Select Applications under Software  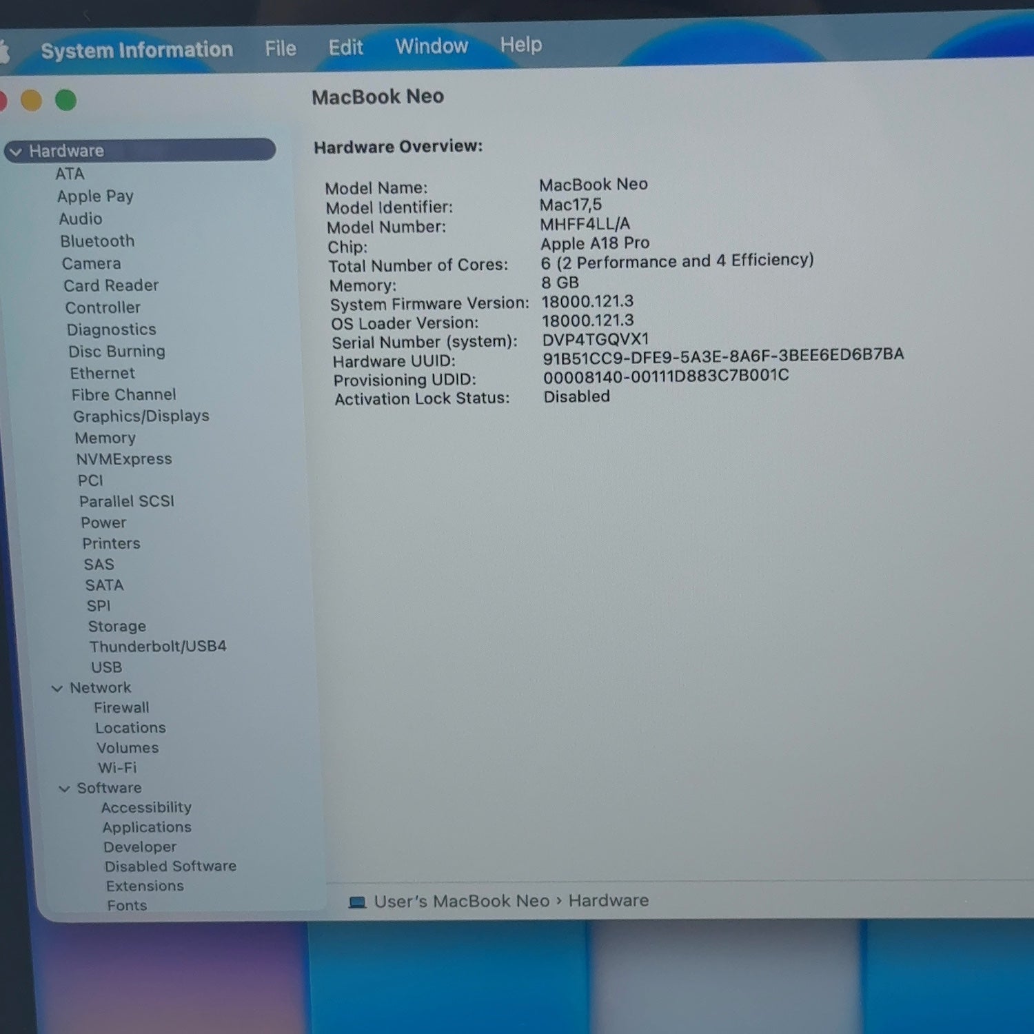[x=147, y=827]
